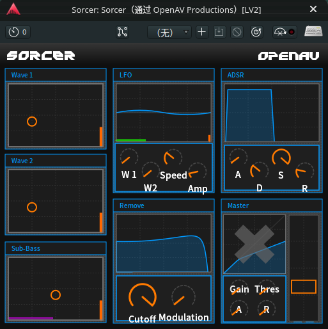This screenshot has width=328, height=329.
Task: Close the Sorcer plugin window
Action: pos(313,9)
